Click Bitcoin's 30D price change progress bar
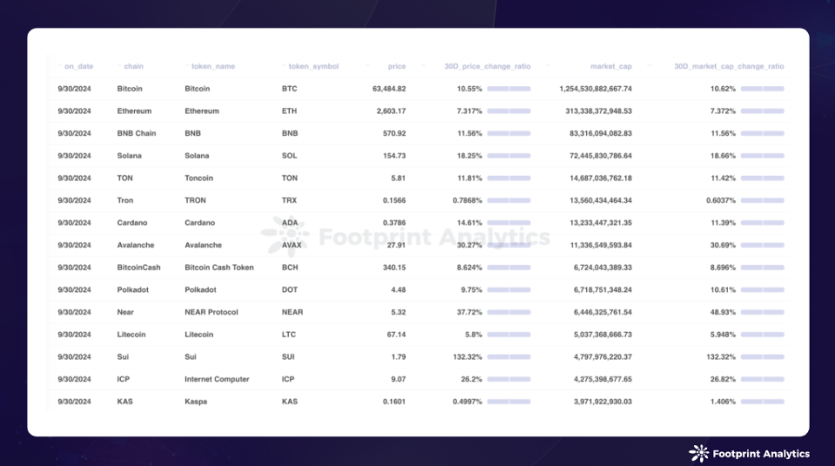 pos(509,89)
